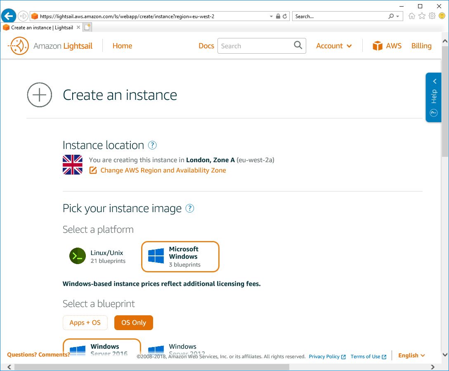Click the Linux terminal icon
449x371 pixels.
click(x=78, y=255)
